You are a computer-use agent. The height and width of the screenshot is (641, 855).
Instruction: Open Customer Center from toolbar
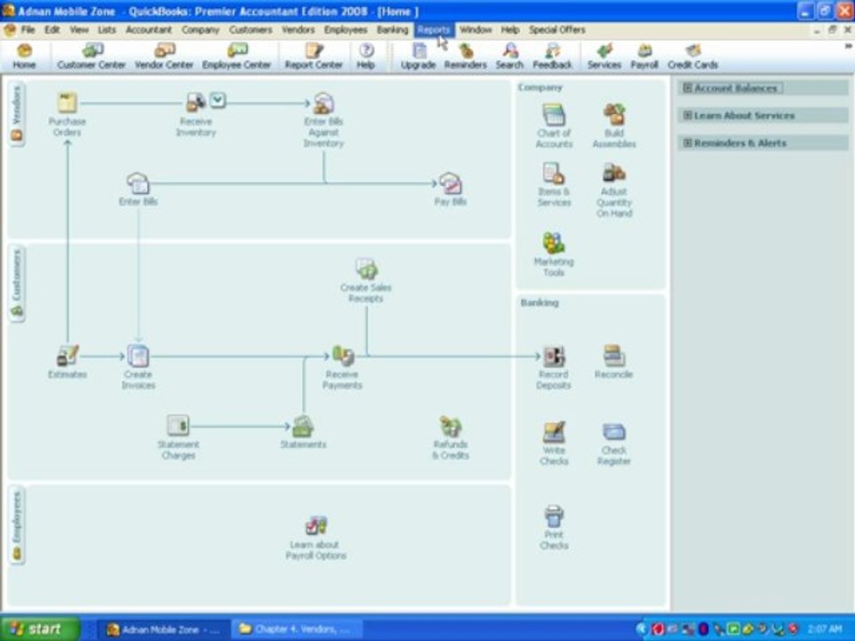click(x=91, y=57)
